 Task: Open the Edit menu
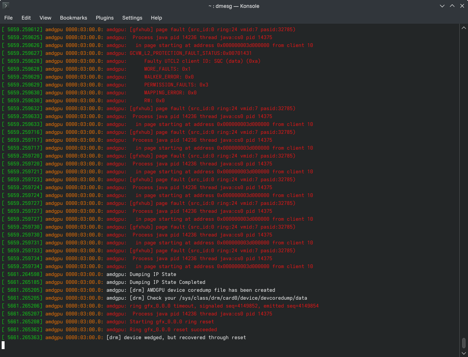(26, 18)
